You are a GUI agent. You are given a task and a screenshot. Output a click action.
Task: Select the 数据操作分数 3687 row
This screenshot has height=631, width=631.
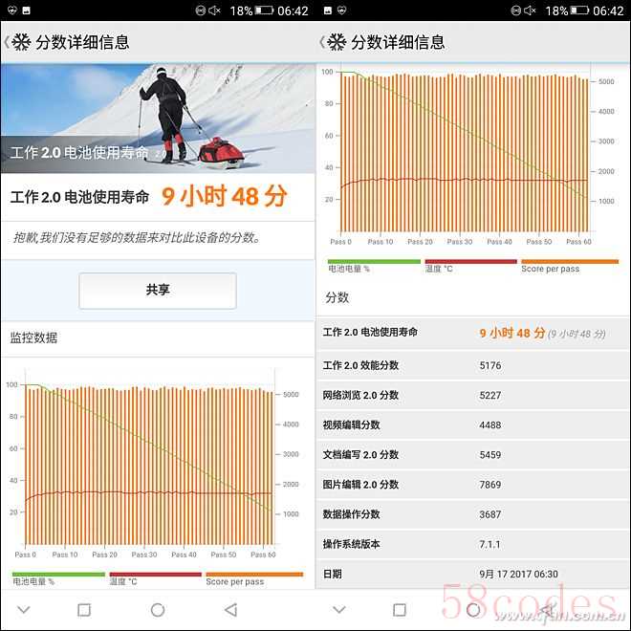pyautogui.click(x=473, y=514)
